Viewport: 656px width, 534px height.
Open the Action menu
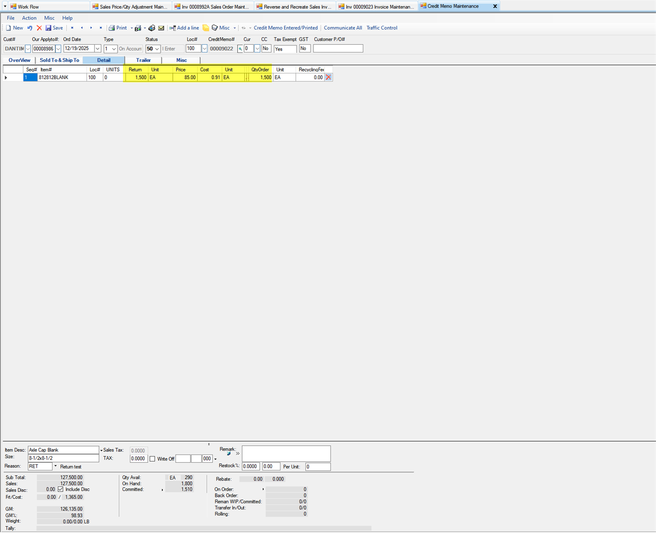click(x=29, y=18)
